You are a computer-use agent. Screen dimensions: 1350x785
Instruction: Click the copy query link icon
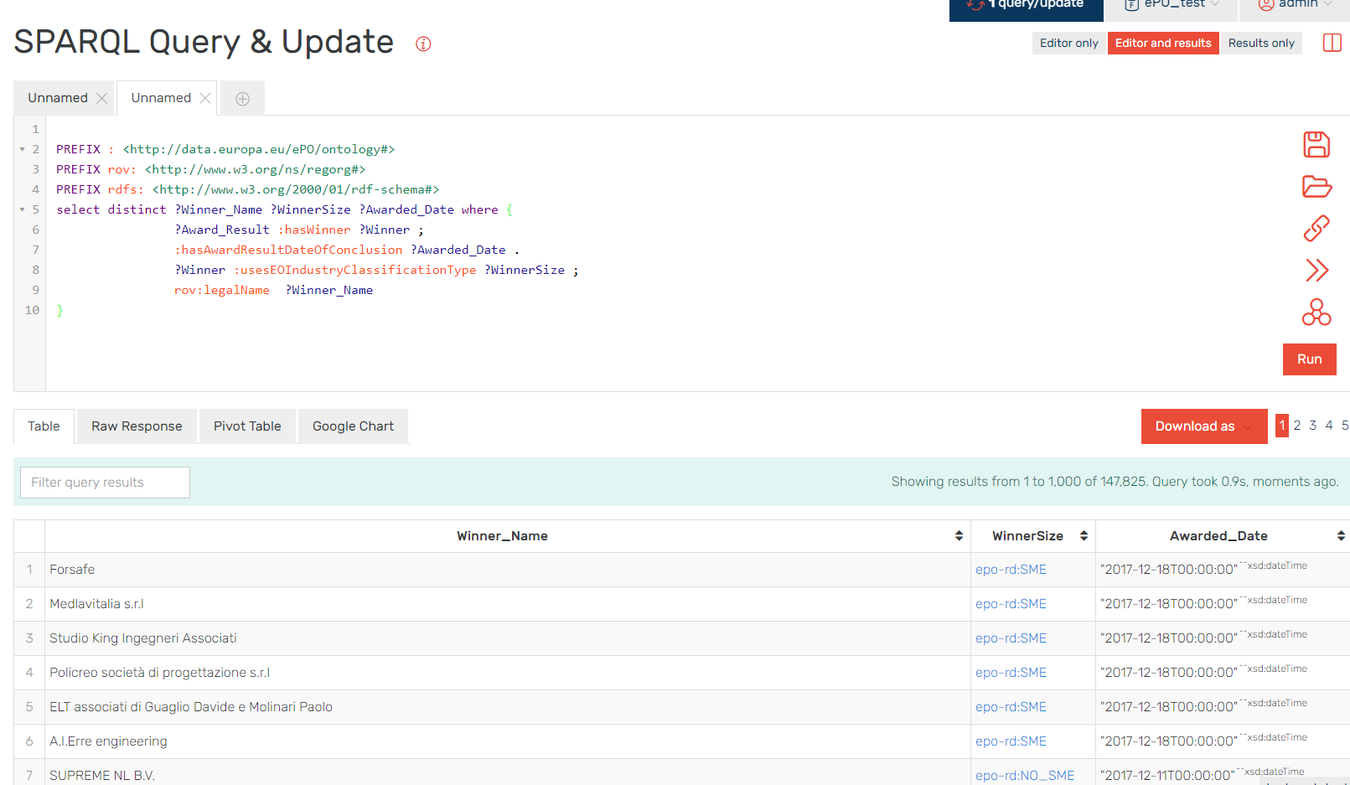click(1316, 228)
